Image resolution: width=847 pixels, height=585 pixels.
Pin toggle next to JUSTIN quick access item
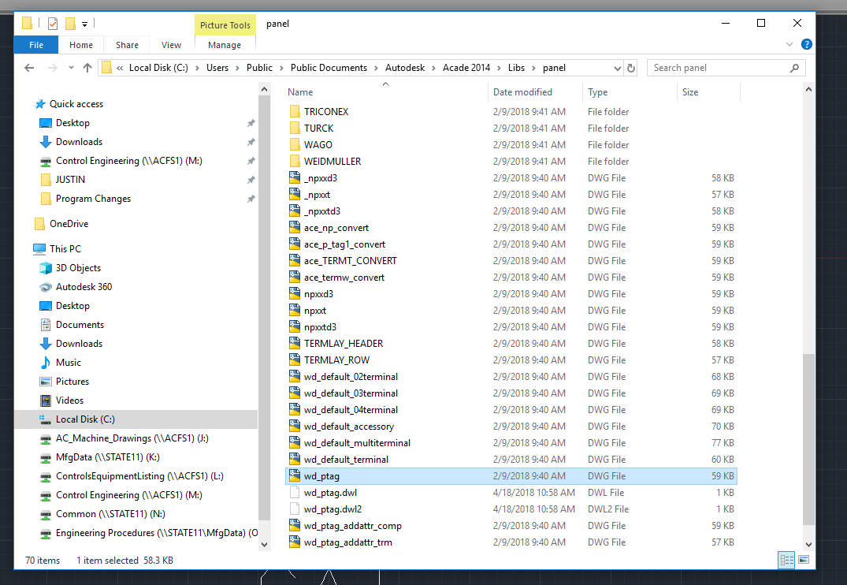click(x=251, y=179)
